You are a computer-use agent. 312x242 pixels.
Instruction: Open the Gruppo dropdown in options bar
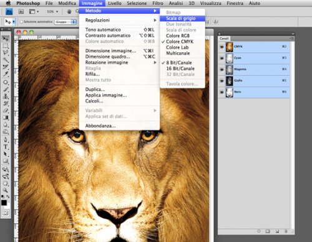click(x=66, y=22)
